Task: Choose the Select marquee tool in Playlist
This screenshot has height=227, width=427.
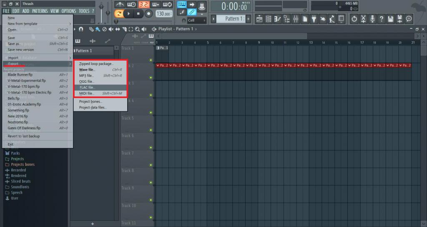Action: (131, 29)
